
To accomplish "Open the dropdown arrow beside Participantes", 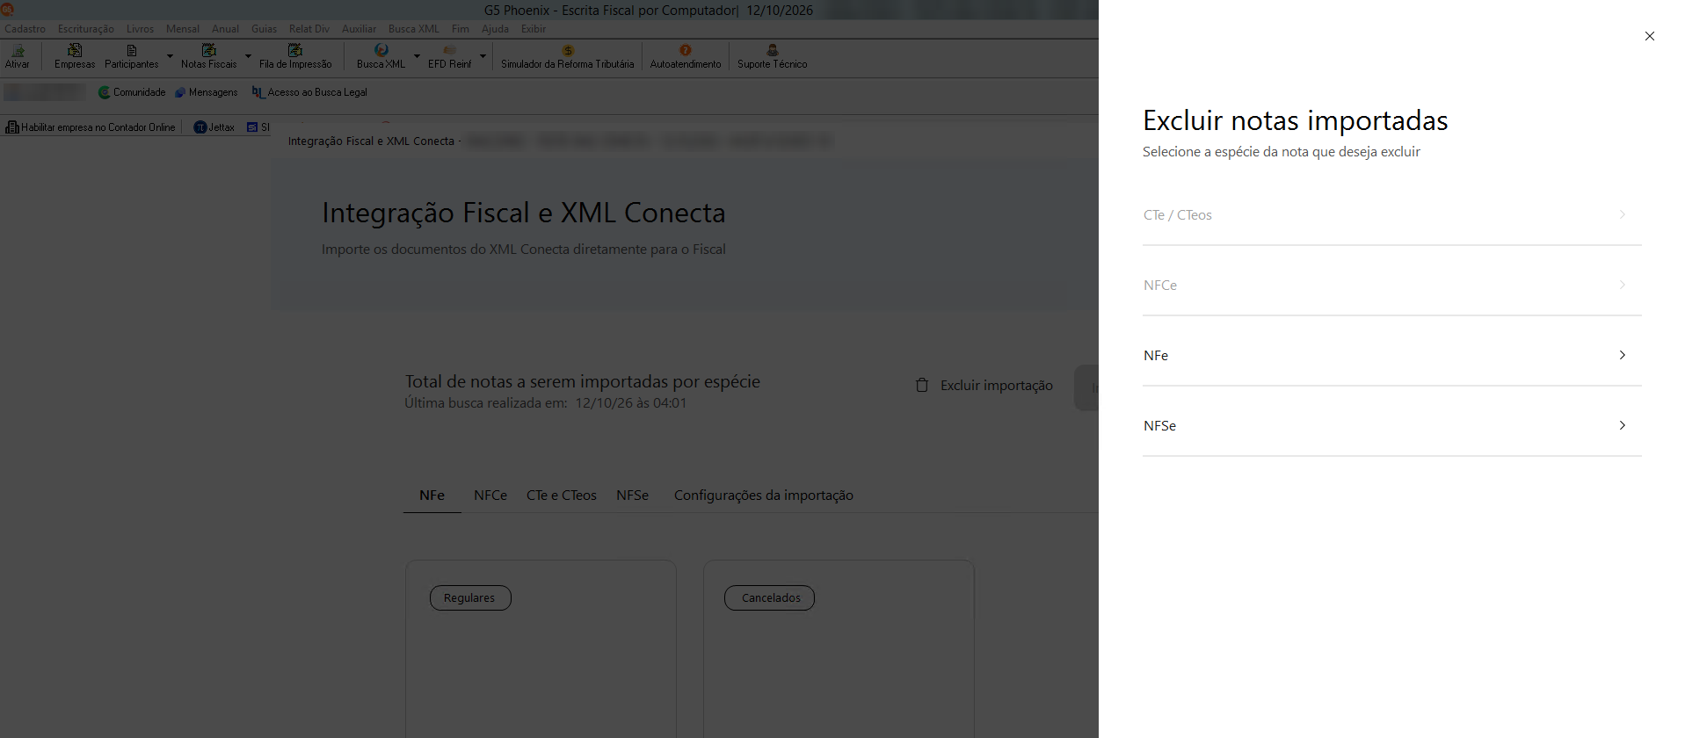I will point(170,56).
